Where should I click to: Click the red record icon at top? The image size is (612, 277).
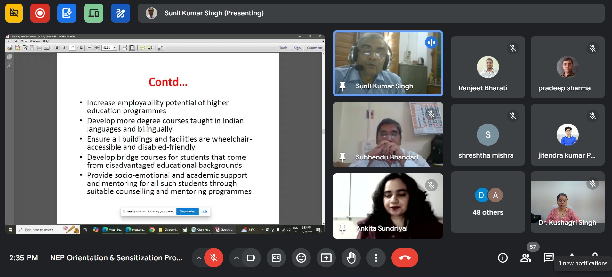(40, 13)
